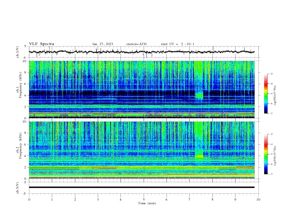
Task: Click the red-yellow 2 kHz band in ch.2 spectrogram
Action: 141,168
